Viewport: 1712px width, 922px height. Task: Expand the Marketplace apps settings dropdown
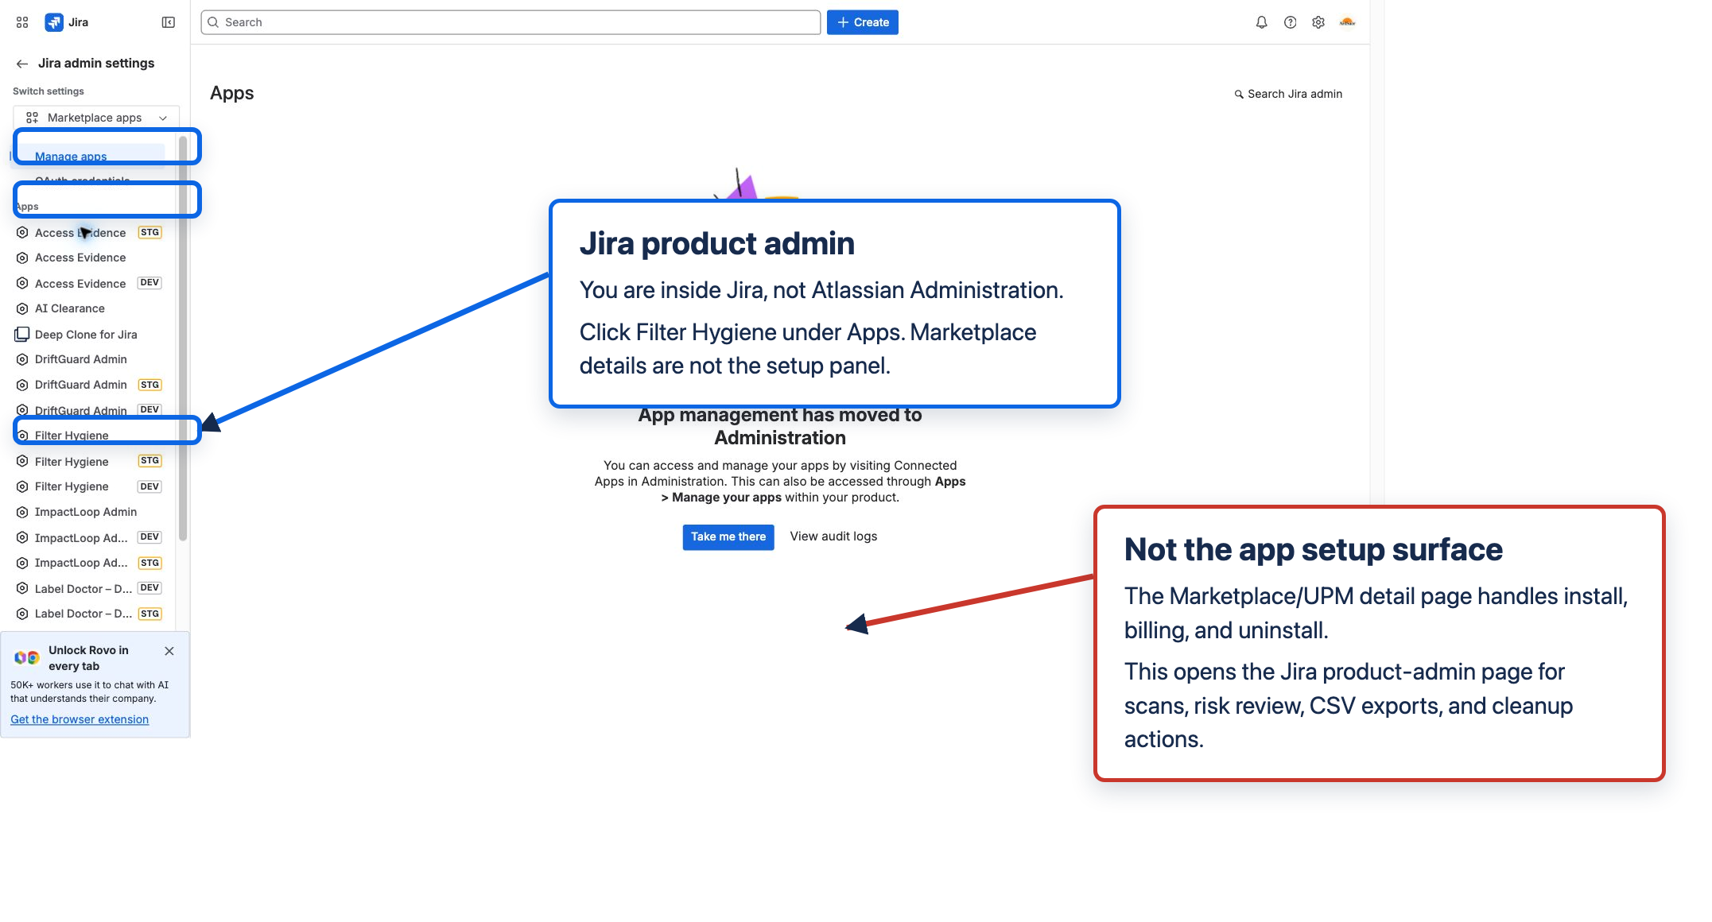click(96, 118)
